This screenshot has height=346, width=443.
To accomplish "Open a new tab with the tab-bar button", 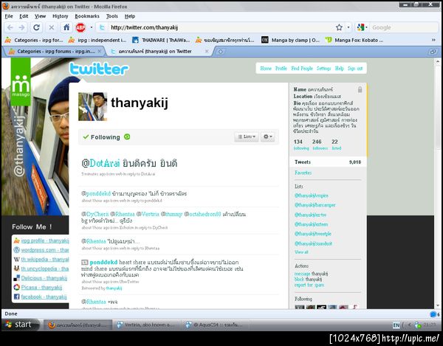I will click(220, 52).
